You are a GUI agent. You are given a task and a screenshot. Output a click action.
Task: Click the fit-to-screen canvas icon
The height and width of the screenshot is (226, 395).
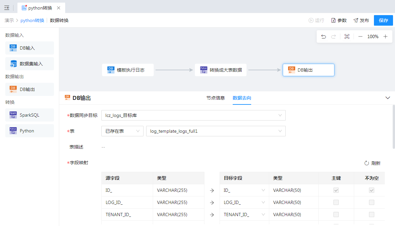[347, 36]
